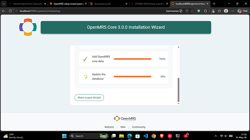
Task: Open the battery status icon
Action: pos(231,136)
